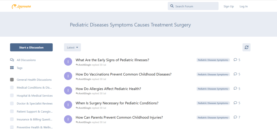Click reply count icon for Childhood Injuries discussion
Screen dimensions: 277x129
tap(235, 117)
